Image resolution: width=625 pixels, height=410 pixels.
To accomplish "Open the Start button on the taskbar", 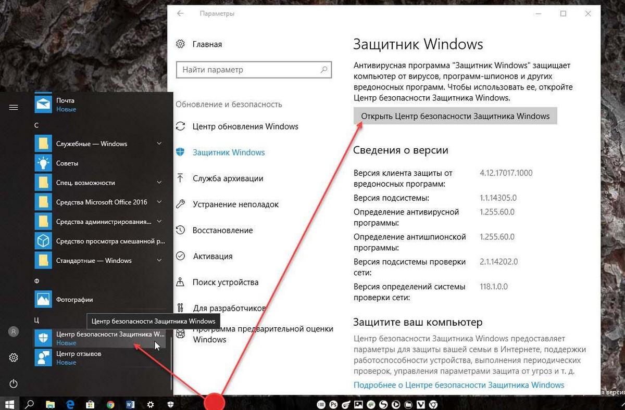I will 9,404.
